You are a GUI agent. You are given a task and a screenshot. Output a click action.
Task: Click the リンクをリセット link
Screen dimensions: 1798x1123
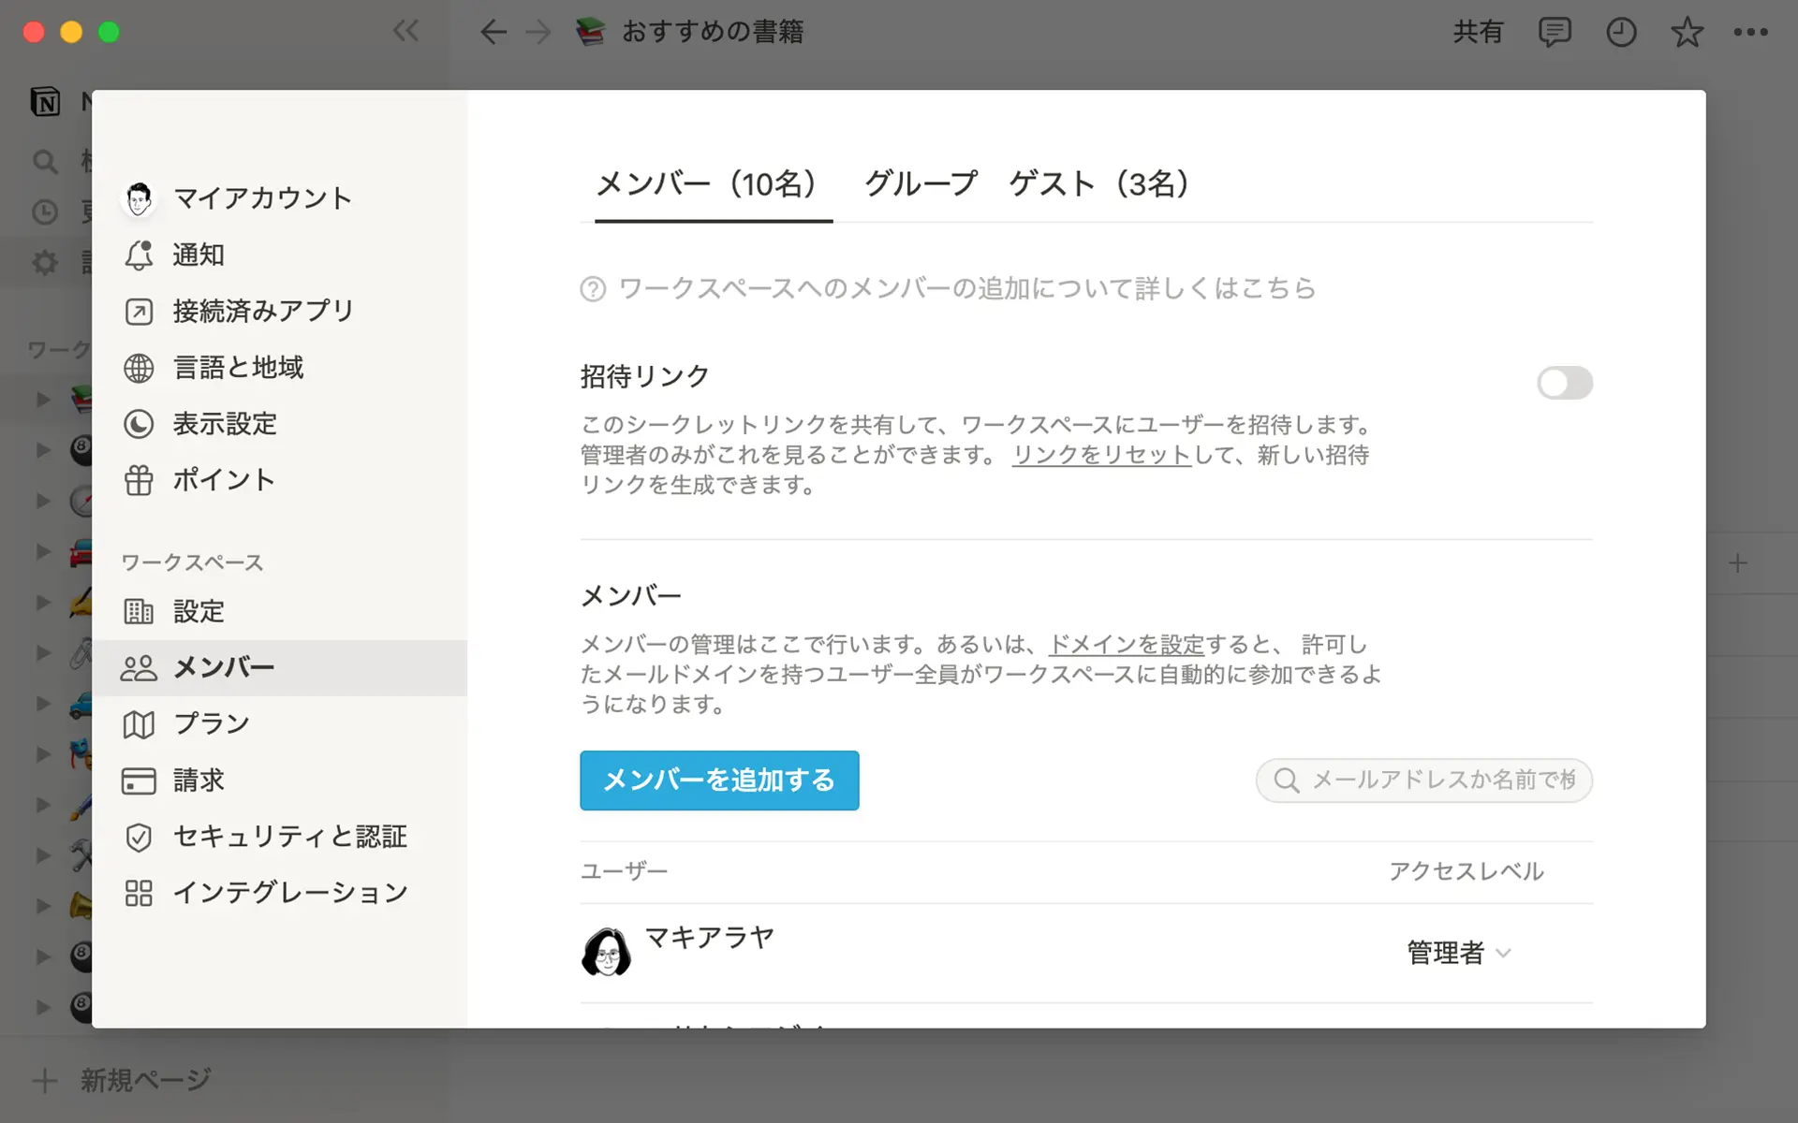(1099, 456)
